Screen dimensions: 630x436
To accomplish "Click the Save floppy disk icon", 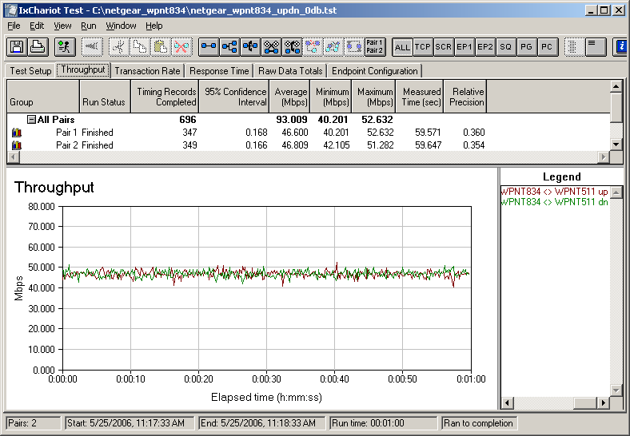I will click(18, 47).
